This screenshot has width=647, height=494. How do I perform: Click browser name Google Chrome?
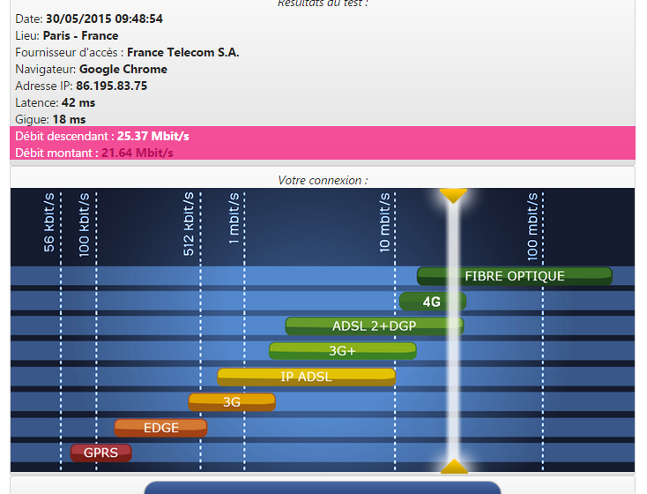123,70
